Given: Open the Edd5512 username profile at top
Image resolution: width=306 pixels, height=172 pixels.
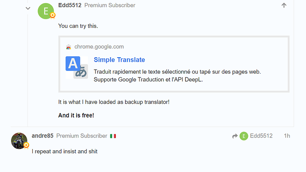Looking at the screenshot, I should [70, 5].
